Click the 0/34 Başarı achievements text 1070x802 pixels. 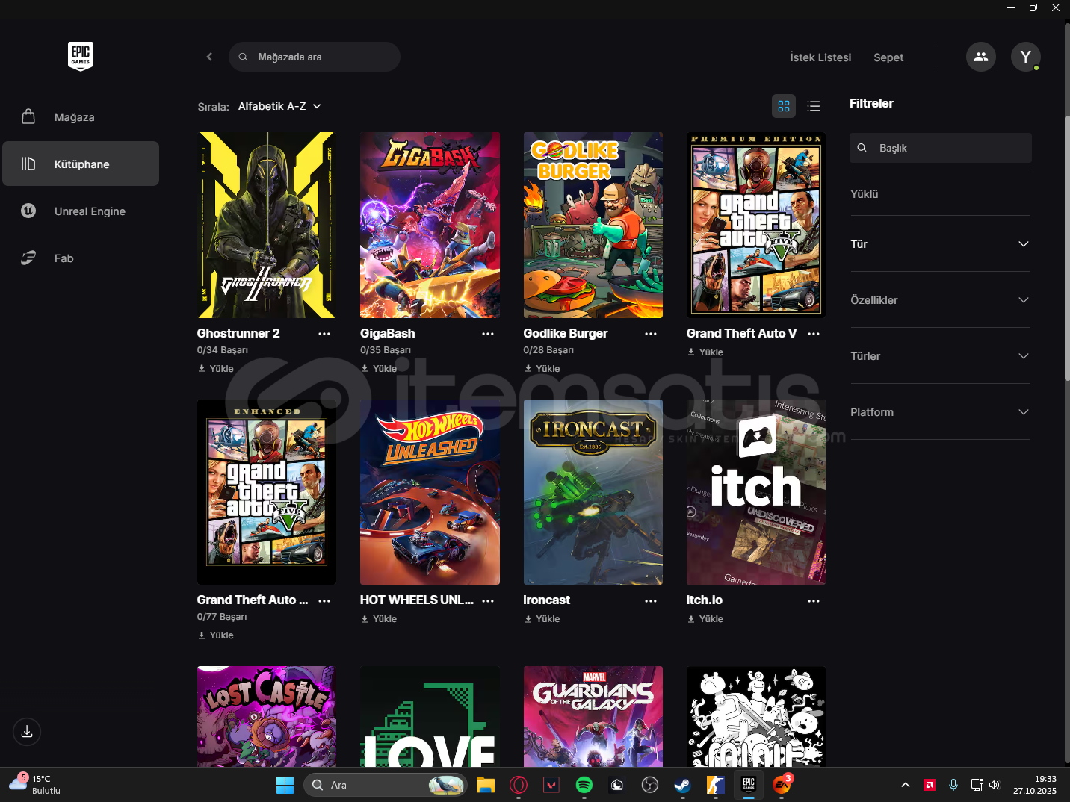223,350
